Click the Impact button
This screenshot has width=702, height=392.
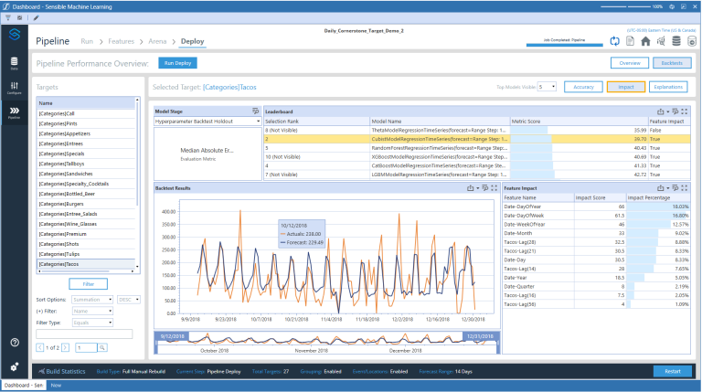coord(626,87)
